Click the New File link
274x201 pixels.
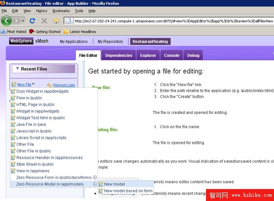[x=24, y=85]
